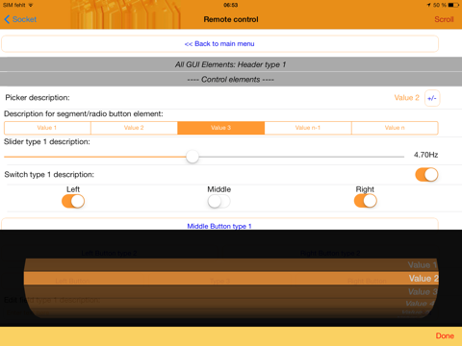Tap the Scroll button in navigation bar

pyautogui.click(x=444, y=19)
